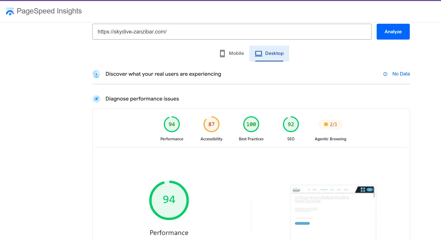Click the large Performance heading below the gauge

click(169, 233)
